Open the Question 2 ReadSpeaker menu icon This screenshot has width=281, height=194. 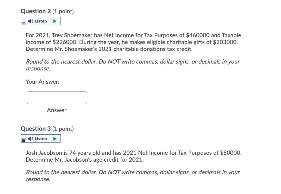(23, 21)
